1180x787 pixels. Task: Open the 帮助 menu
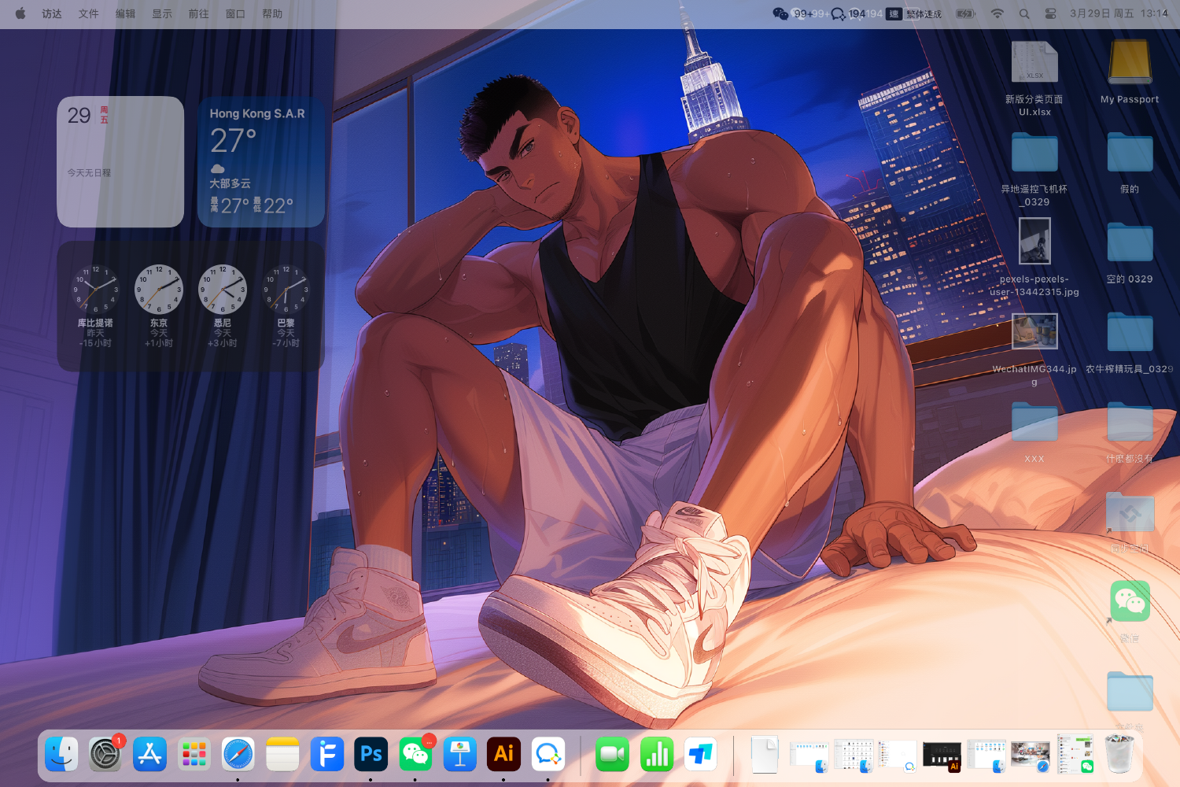click(272, 13)
